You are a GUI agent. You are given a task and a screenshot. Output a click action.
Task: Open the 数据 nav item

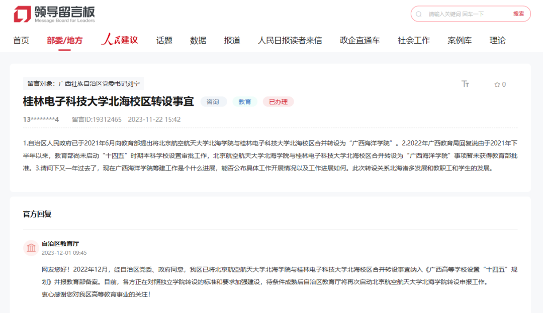tap(198, 41)
